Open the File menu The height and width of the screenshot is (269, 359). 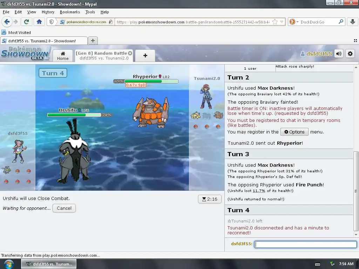click(6, 12)
